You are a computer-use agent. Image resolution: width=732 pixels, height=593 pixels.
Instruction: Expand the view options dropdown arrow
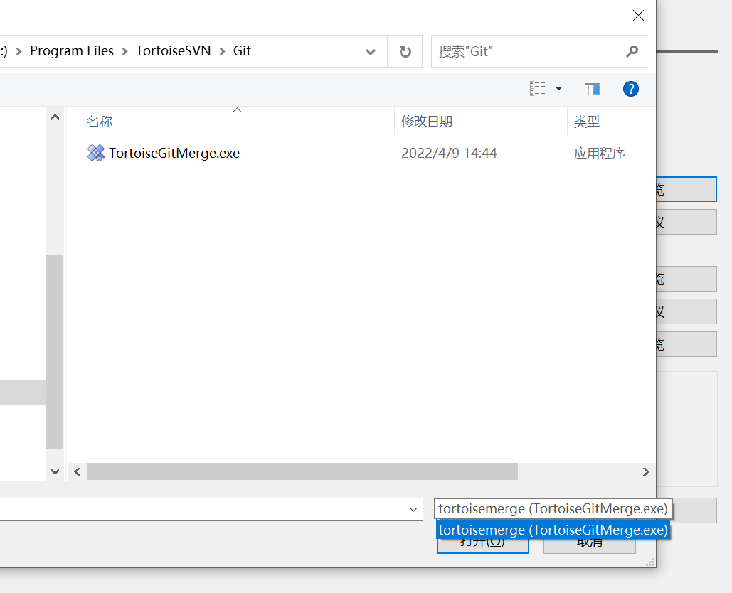click(558, 88)
